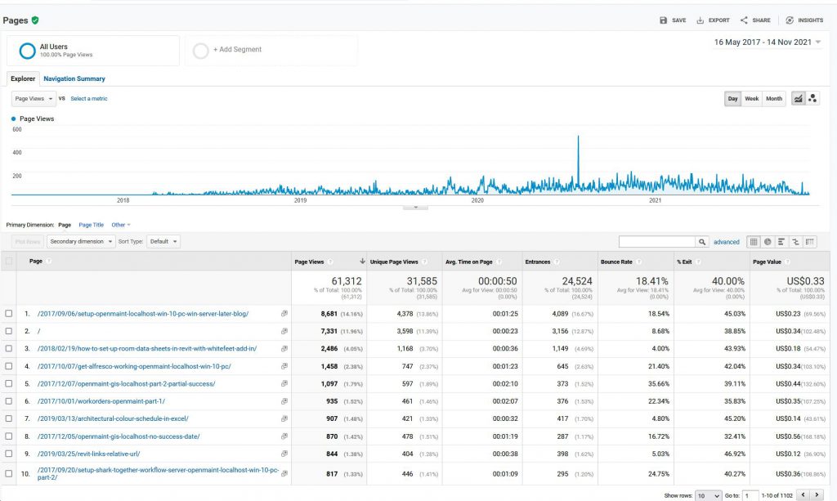Tick checkbox for the revit-links-relative-url row
The width and height of the screenshot is (837, 501).
click(x=9, y=454)
